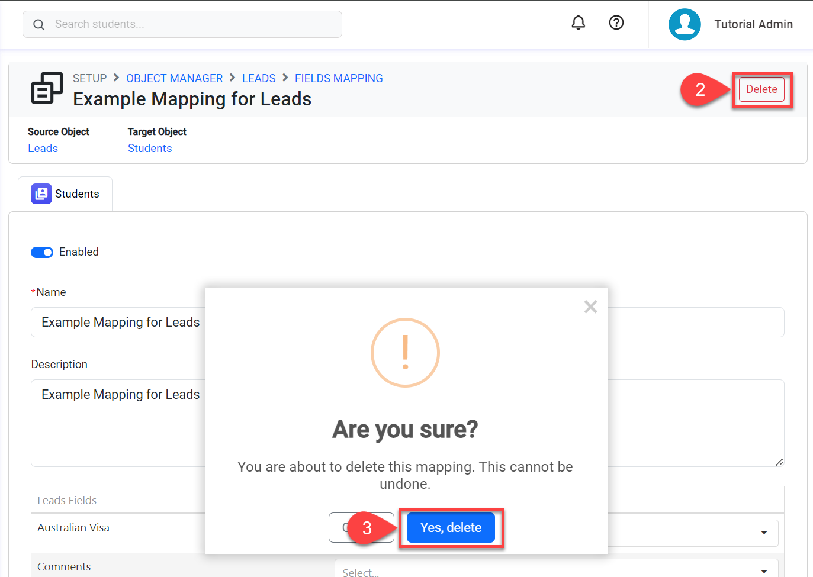Viewport: 813px width, 577px height.
Task: Click the Students tab icon
Action: [41, 194]
